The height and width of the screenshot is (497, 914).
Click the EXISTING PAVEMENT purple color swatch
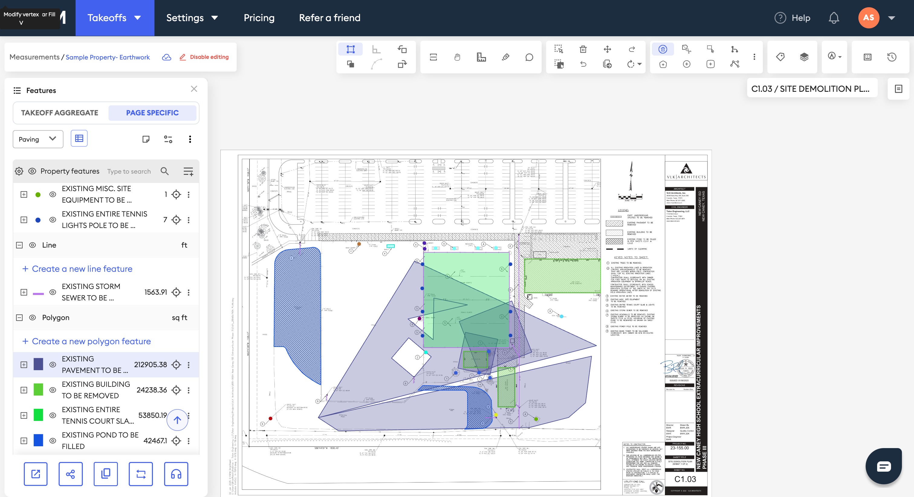pos(38,364)
